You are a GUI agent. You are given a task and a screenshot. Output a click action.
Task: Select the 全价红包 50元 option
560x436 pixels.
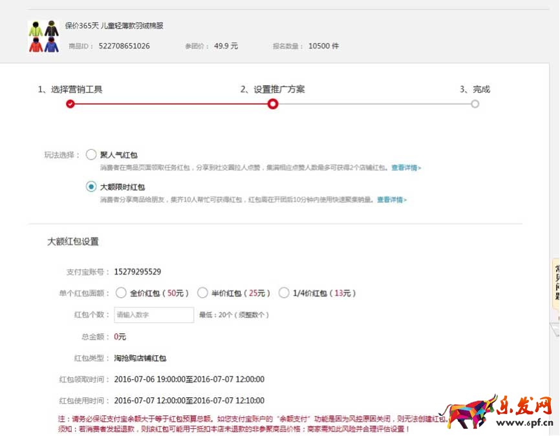121,293
